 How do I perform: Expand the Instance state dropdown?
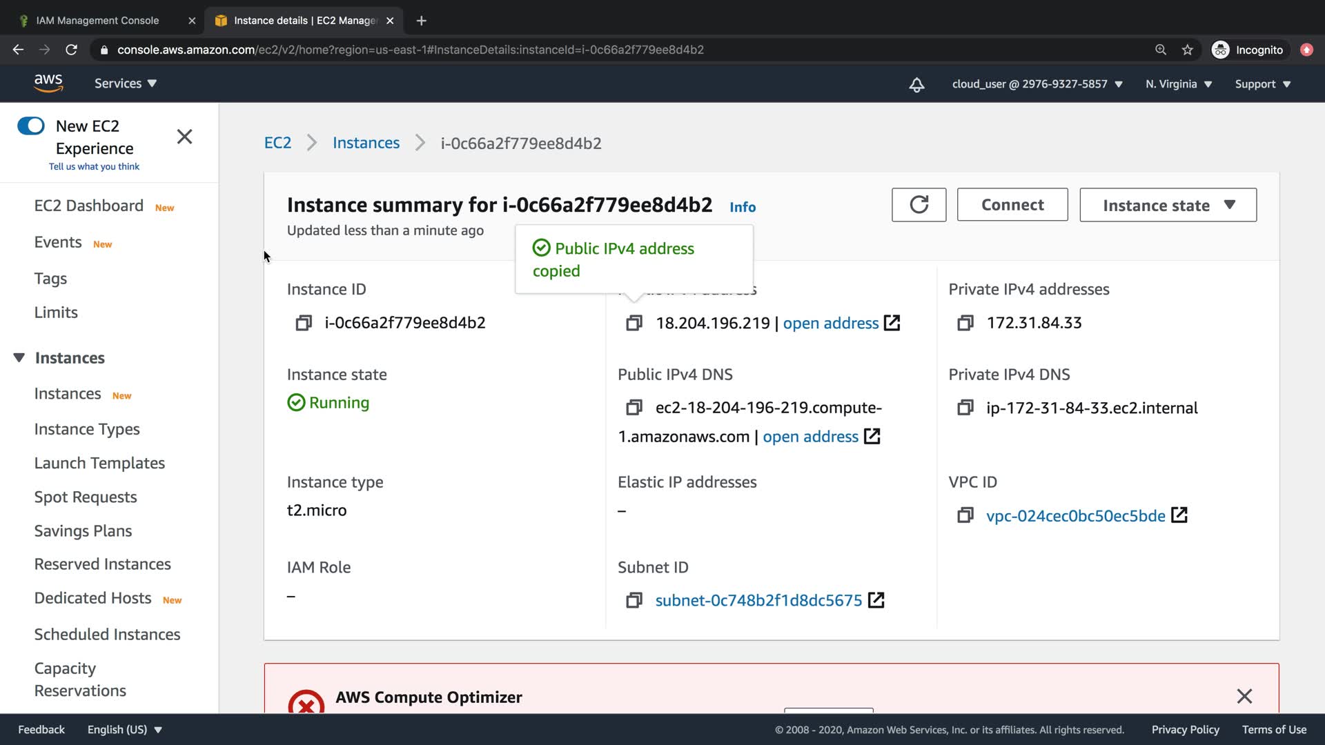click(1168, 205)
